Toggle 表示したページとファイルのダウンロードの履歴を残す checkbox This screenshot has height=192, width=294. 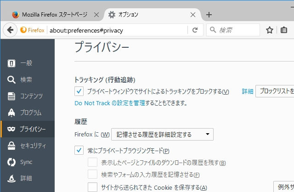tap(93, 162)
